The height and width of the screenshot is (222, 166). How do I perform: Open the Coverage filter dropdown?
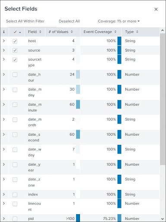[x=119, y=21]
